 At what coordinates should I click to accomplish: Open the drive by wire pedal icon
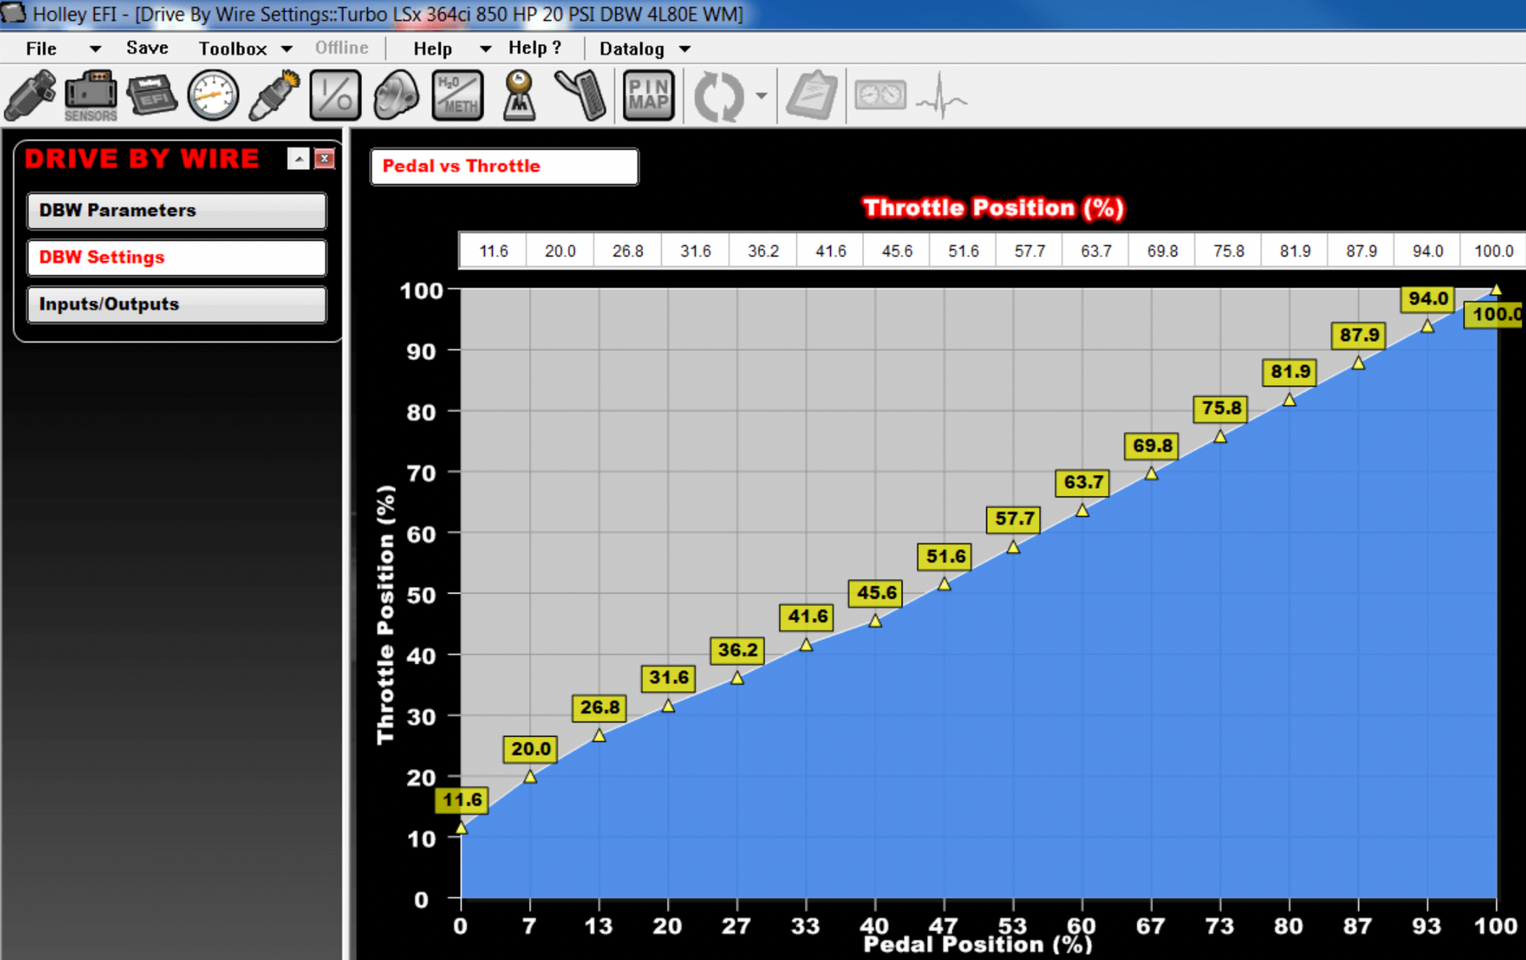[x=582, y=95]
